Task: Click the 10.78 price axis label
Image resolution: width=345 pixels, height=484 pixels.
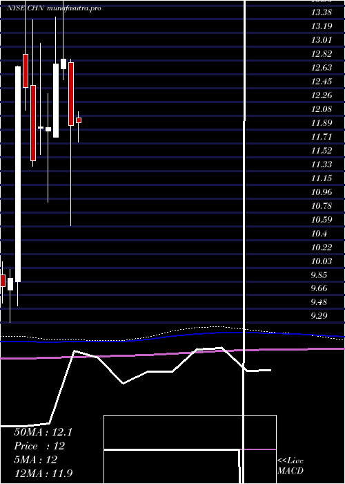Action: (x=322, y=206)
